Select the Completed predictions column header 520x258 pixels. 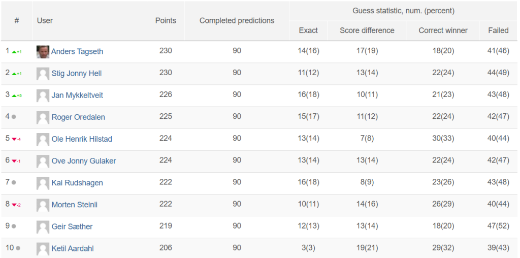[237, 20]
